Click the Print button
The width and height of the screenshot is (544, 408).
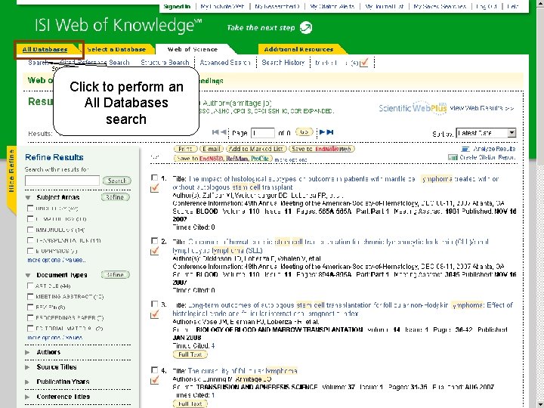[186, 149]
